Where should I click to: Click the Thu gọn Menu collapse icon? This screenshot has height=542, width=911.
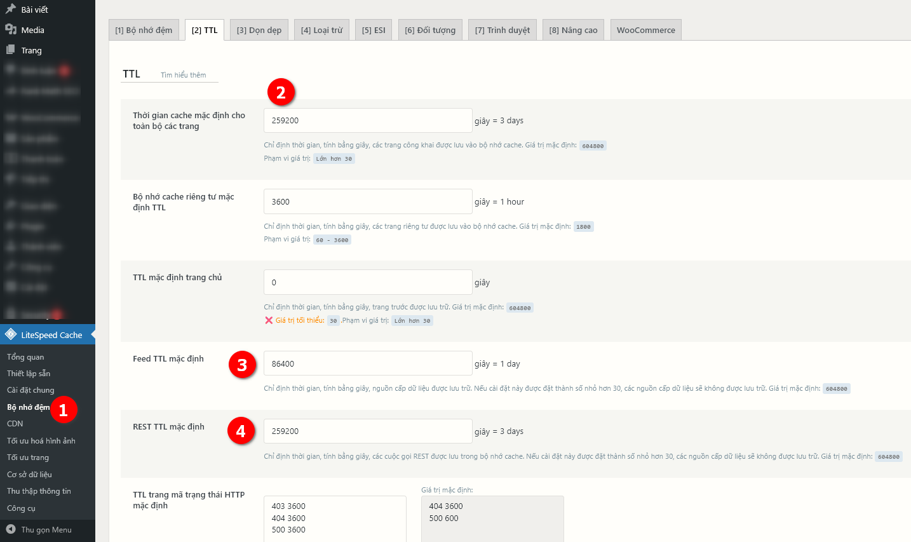tap(11, 529)
